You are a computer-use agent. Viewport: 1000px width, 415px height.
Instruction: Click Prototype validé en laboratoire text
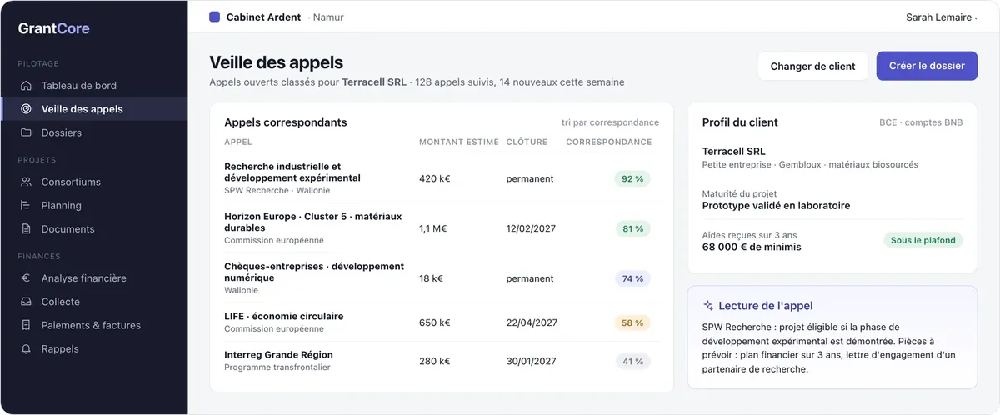[777, 206]
